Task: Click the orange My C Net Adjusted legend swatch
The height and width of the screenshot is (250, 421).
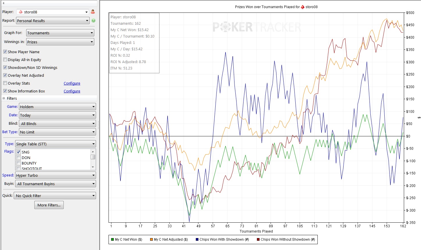Action: click(x=151, y=240)
